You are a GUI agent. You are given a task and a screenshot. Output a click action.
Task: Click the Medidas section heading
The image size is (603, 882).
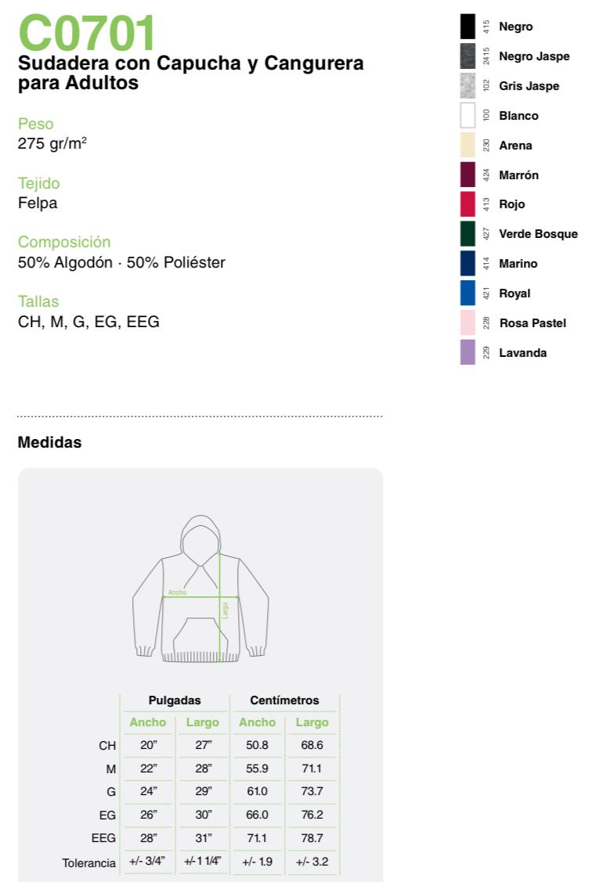click(x=49, y=443)
